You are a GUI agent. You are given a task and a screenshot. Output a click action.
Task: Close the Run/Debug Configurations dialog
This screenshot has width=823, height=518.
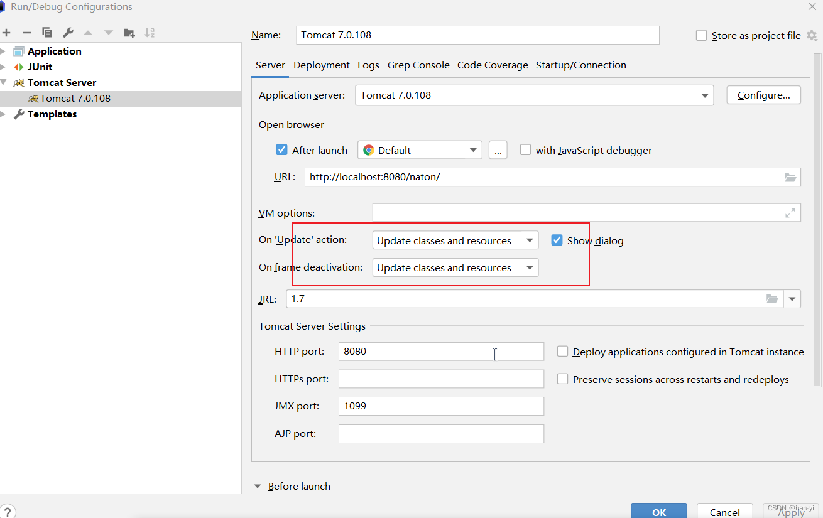coord(812,6)
